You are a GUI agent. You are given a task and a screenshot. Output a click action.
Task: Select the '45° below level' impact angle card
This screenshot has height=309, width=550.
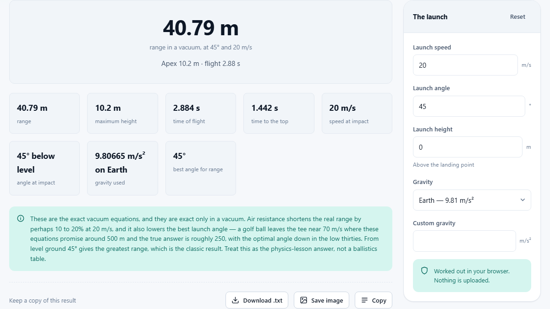[x=44, y=168]
